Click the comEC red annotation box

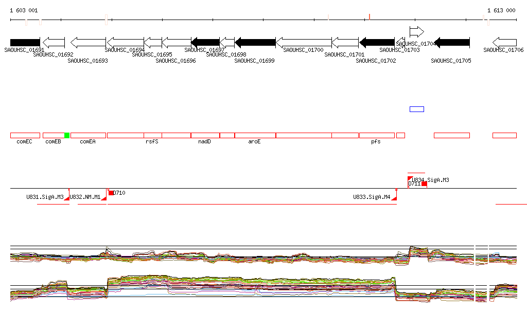point(25,135)
